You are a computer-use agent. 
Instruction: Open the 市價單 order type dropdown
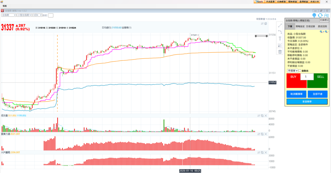(x=292, y=71)
